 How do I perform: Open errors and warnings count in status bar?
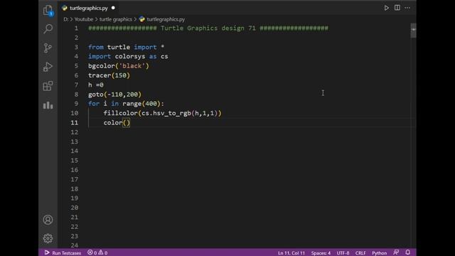(97, 253)
